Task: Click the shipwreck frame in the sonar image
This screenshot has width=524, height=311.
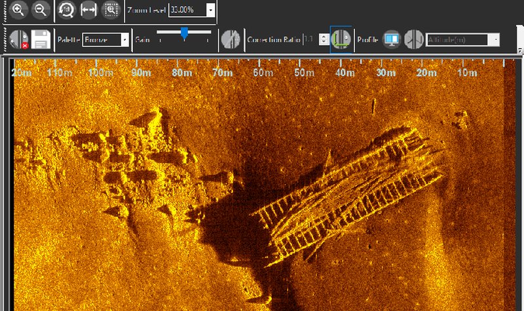Action: (x=348, y=197)
